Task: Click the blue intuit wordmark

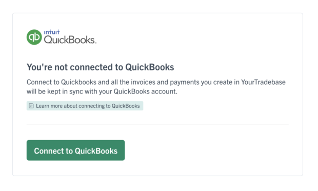Action: pyautogui.click(x=52, y=32)
